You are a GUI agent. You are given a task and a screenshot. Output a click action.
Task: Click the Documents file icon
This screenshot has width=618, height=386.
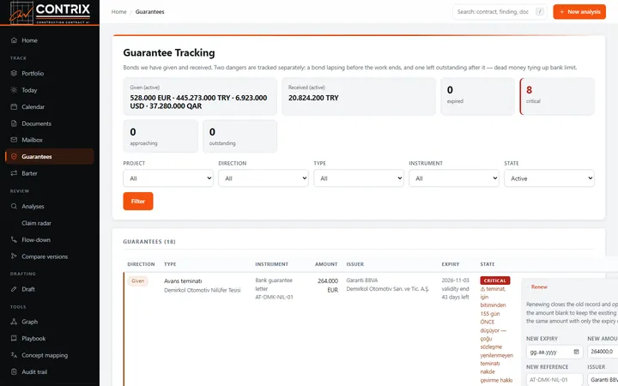pos(14,124)
